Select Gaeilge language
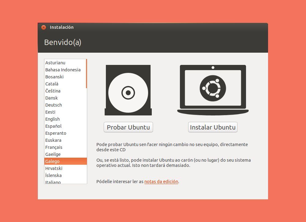This screenshot has height=222, width=306. pos(65,154)
